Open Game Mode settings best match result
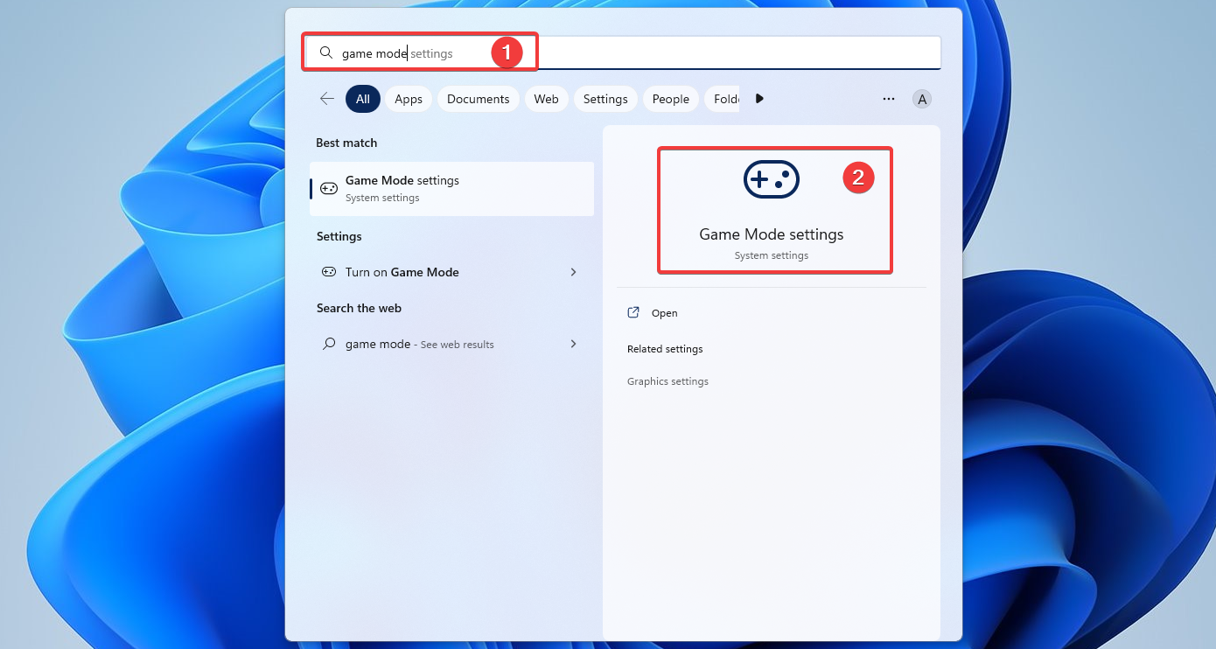This screenshot has height=649, width=1216. [451, 188]
